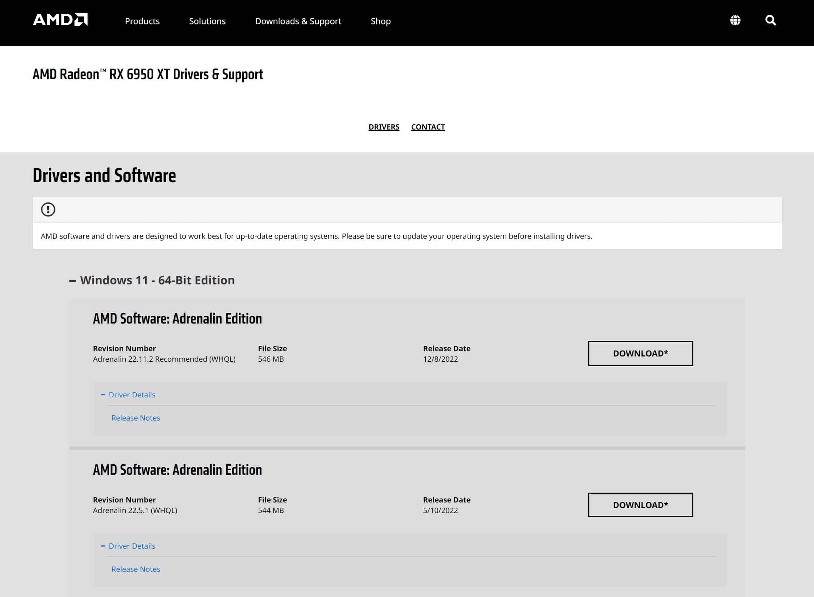This screenshot has height=597, width=814.
Task: Click the AMD logo
Action: 60,20
